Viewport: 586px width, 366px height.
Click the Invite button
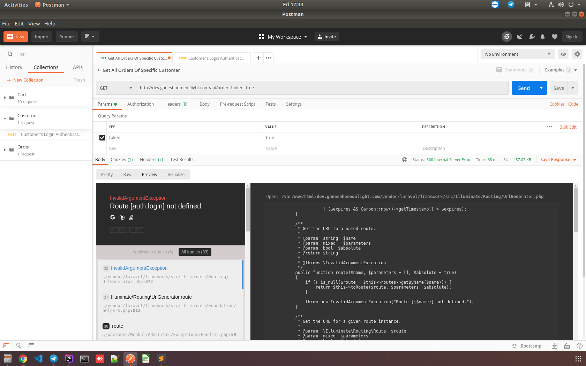coord(327,37)
